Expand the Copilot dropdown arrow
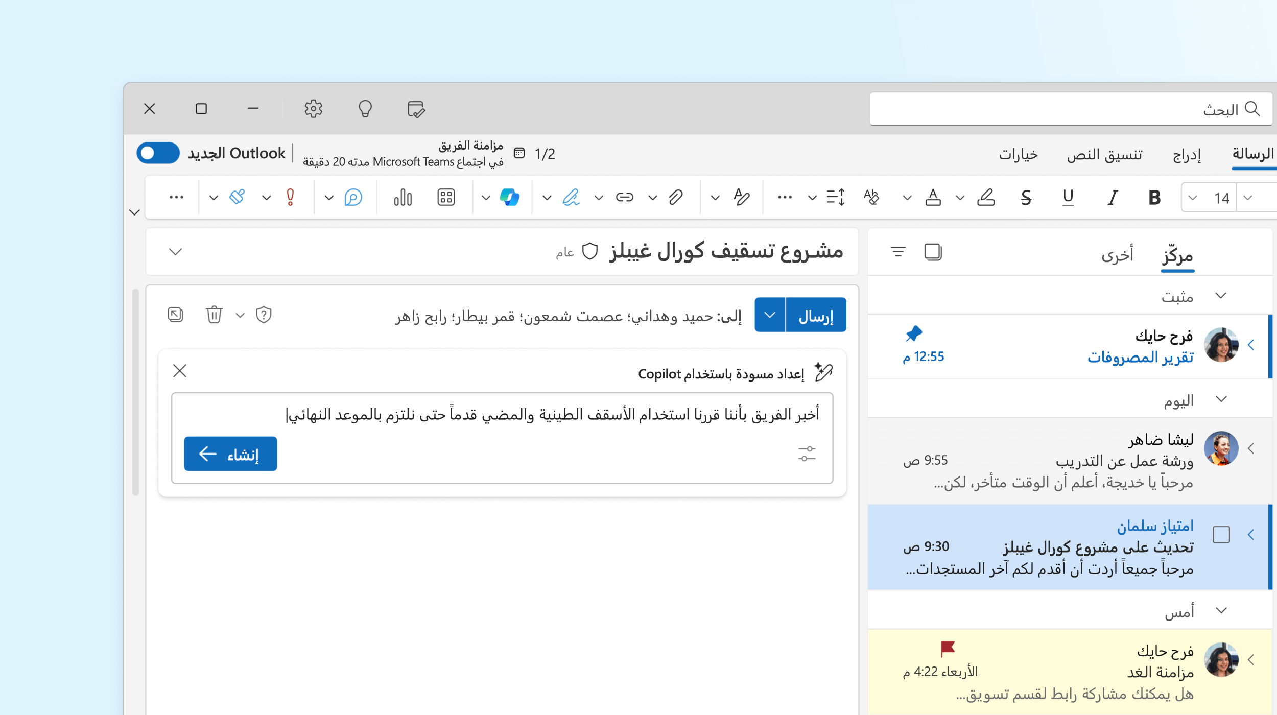The height and width of the screenshot is (715, 1277). (486, 198)
